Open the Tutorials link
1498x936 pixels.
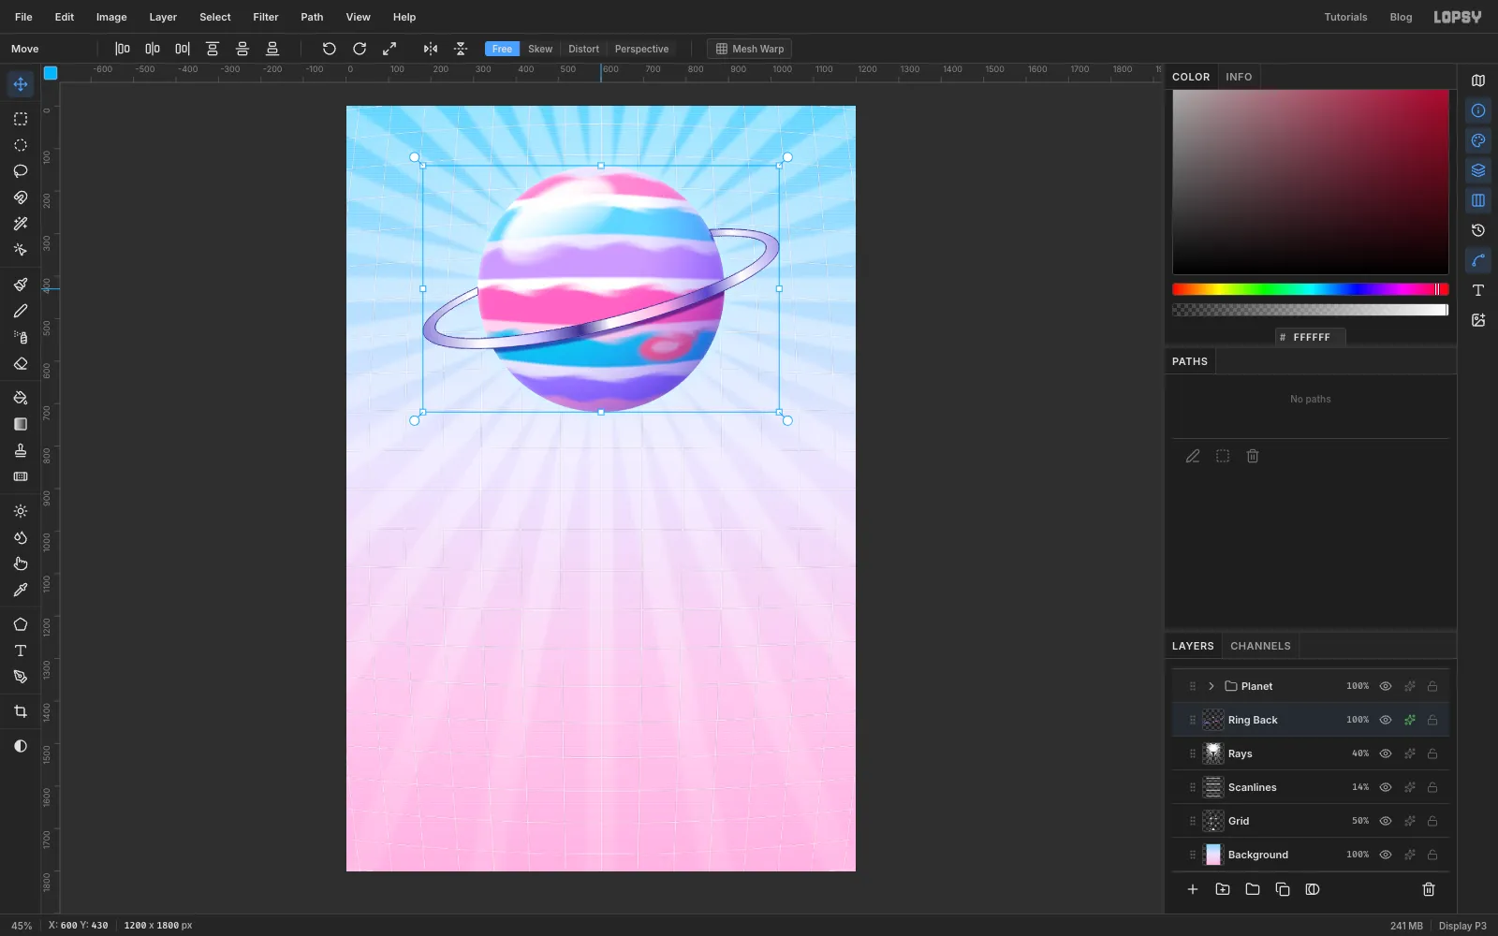pyautogui.click(x=1345, y=17)
